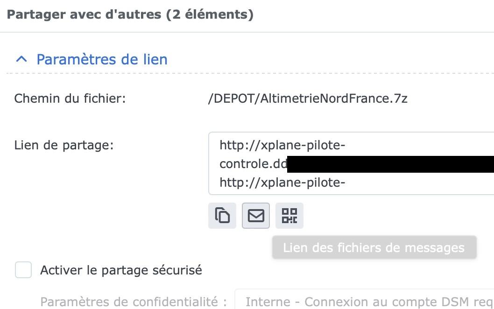Click the 'Paramètres de lien' section header
This screenshot has height=309, width=494.
(x=102, y=59)
